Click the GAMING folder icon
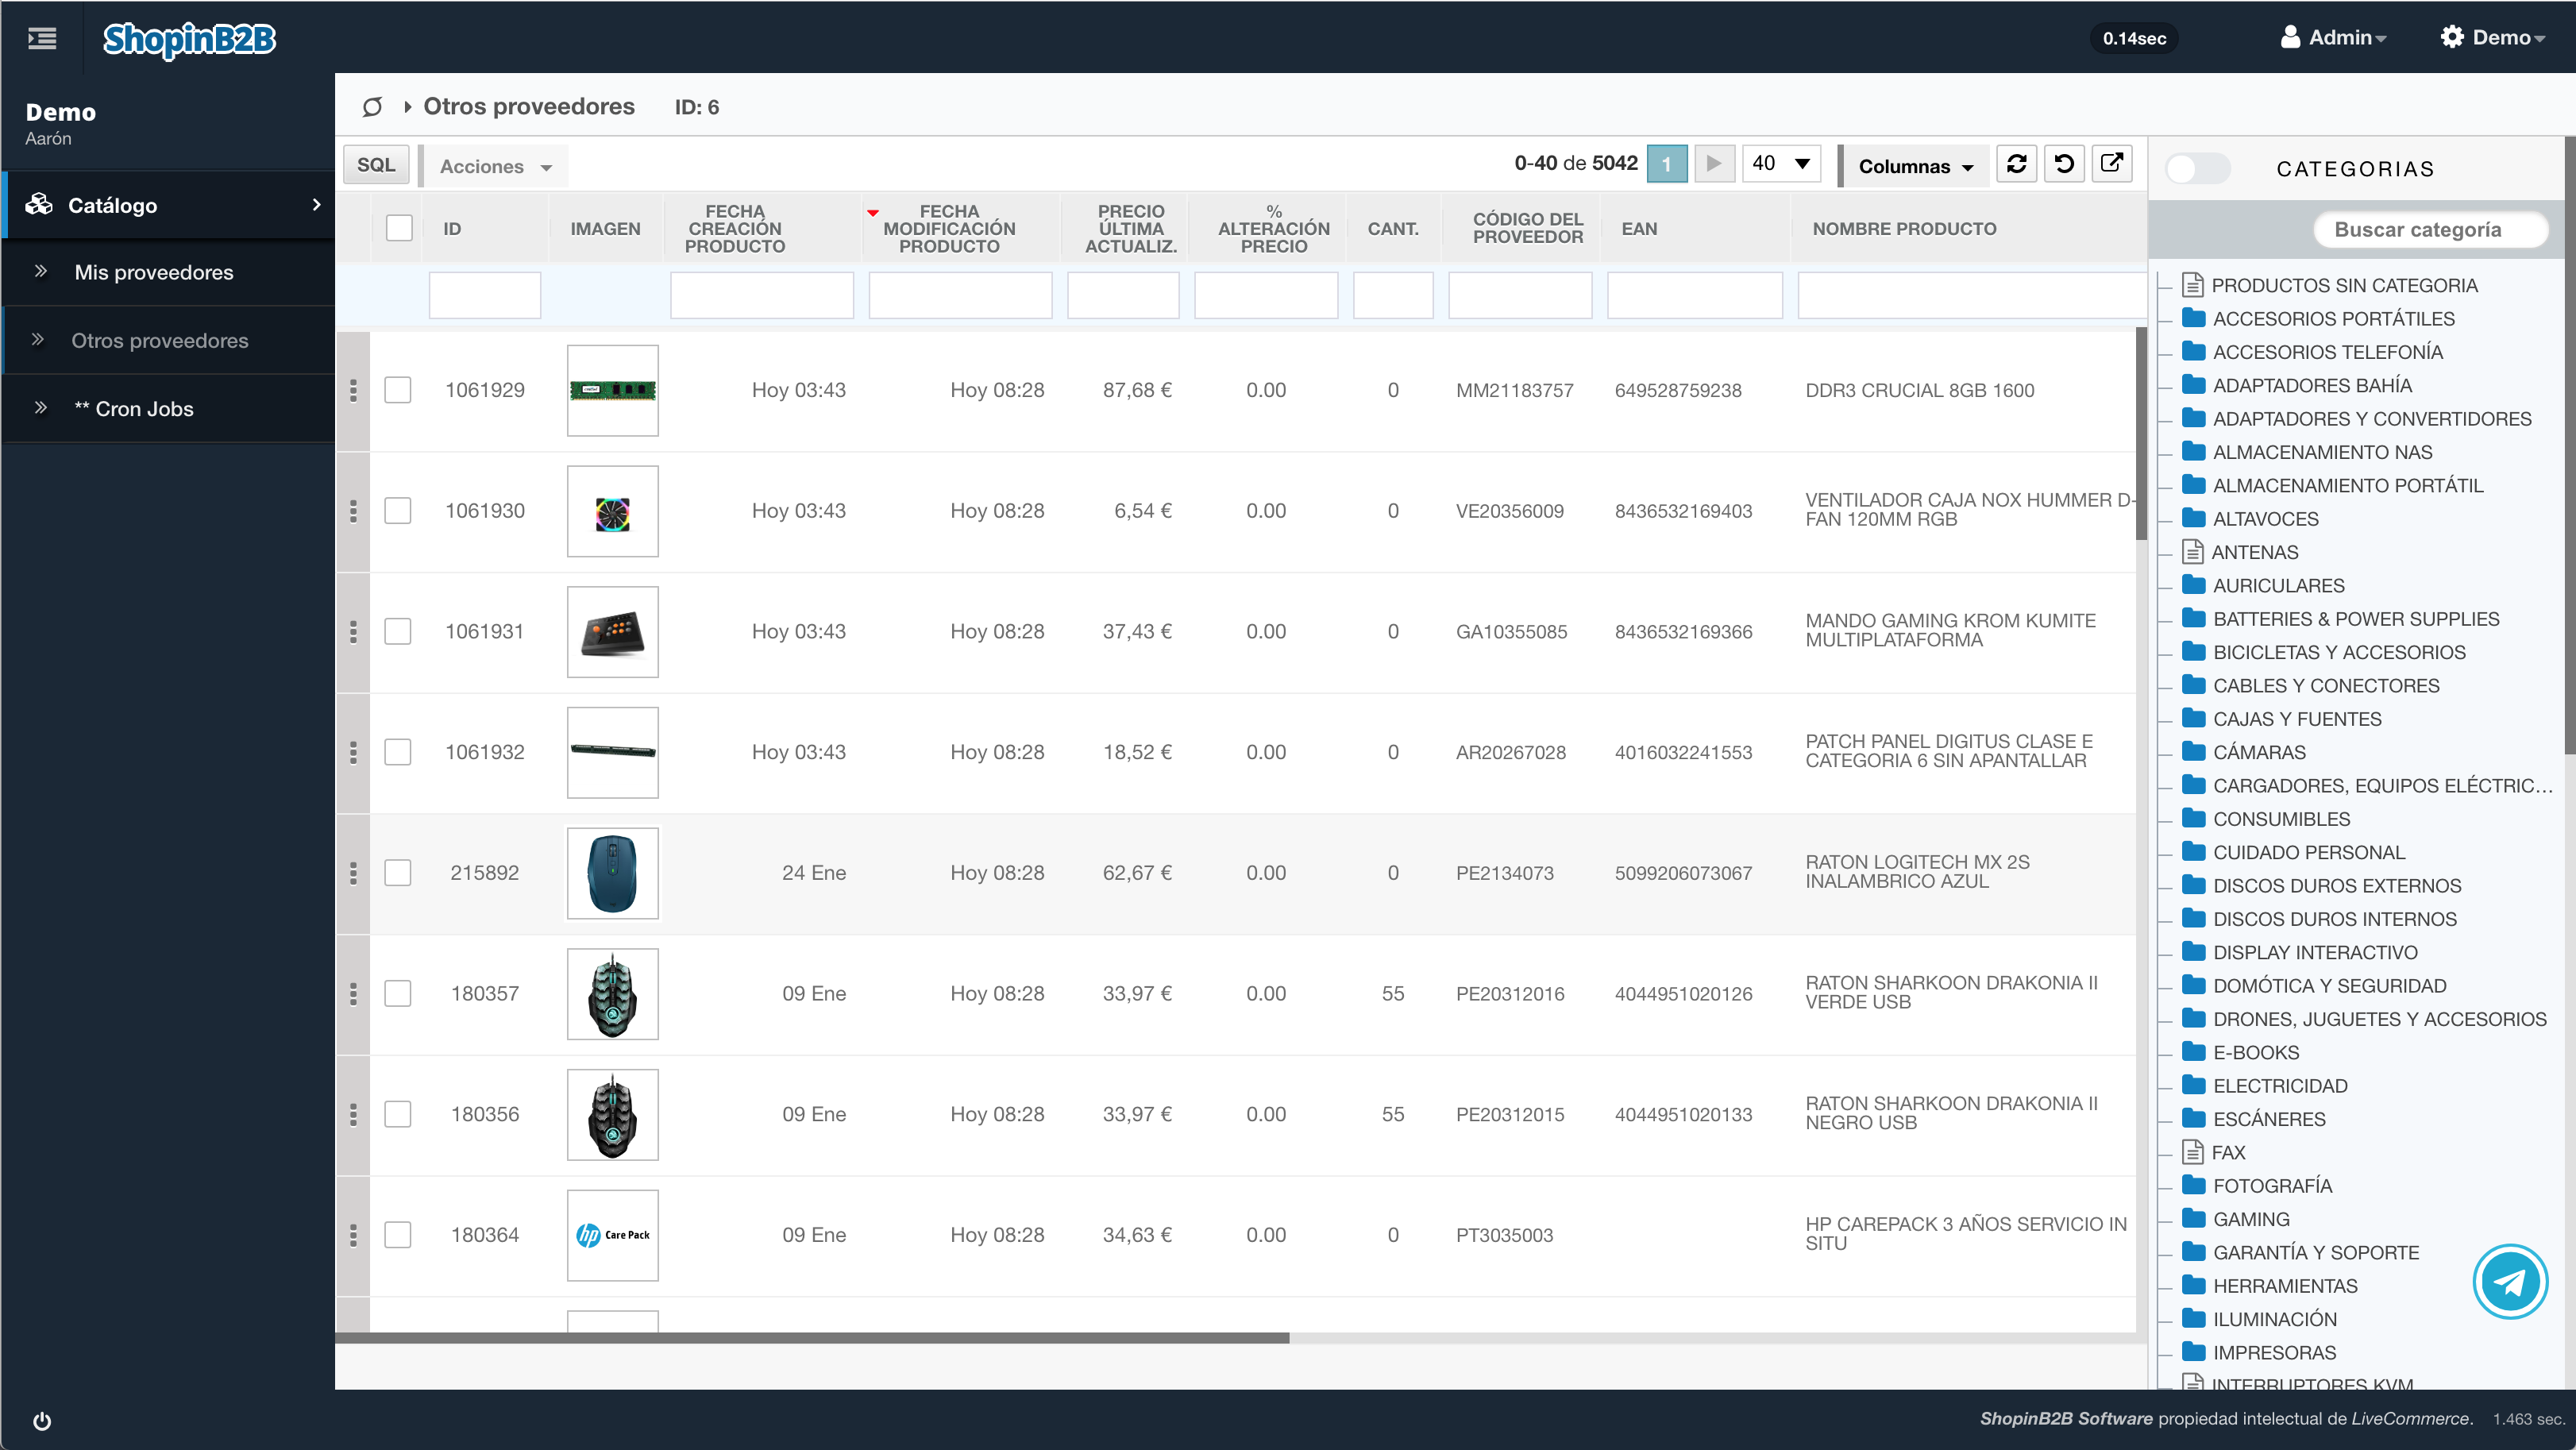The image size is (2576, 1450). click(2194, 1218)
